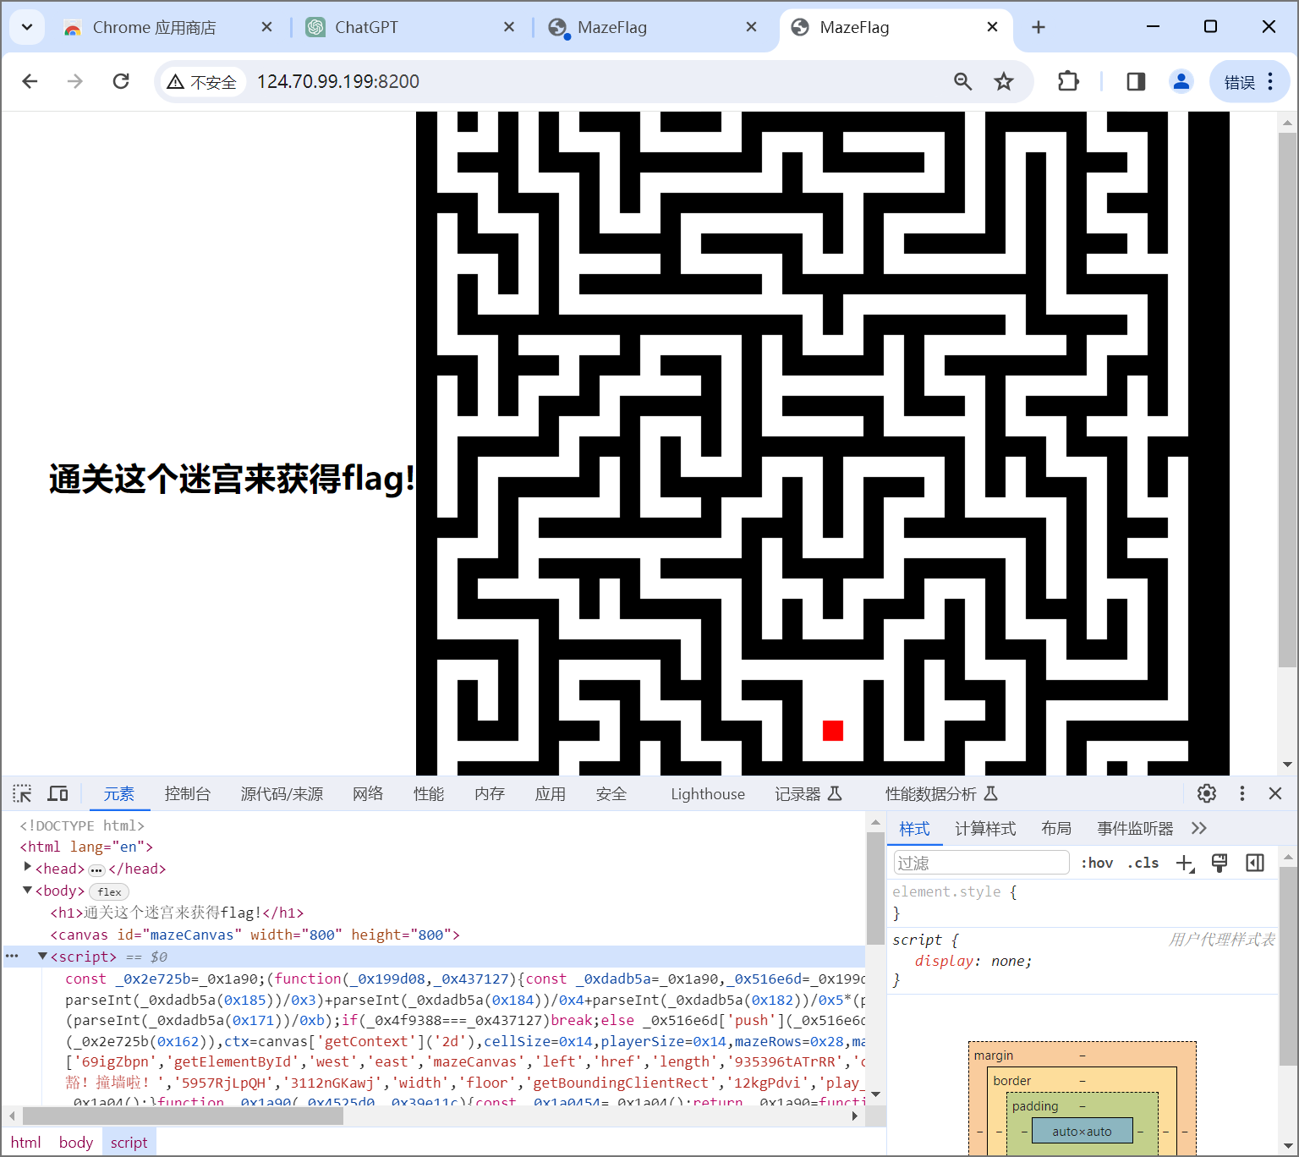Expand the head element in the DOM tree
This screenshot has width=1299, height=1157.
[x=28, y=868]
